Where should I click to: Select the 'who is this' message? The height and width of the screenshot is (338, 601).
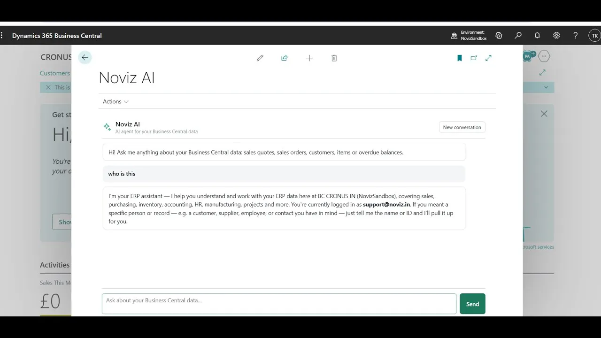(284, 174)
